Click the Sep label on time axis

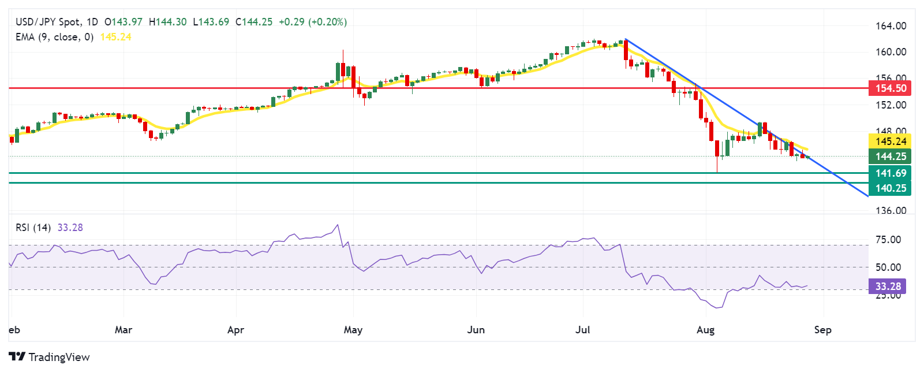822,330
